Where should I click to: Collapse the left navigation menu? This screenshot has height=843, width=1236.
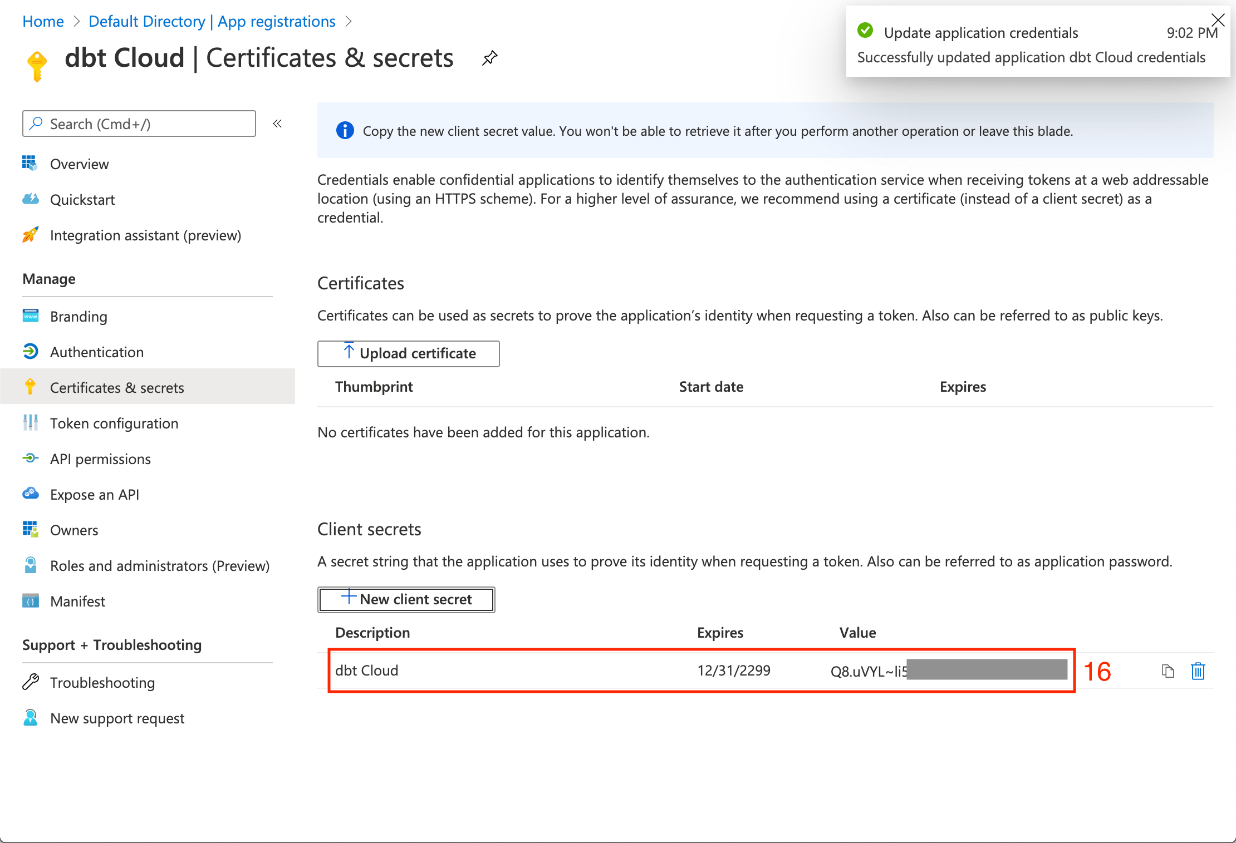277,124
